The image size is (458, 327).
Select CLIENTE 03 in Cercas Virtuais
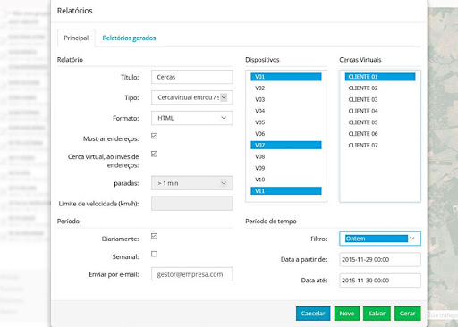click(380, 99)
